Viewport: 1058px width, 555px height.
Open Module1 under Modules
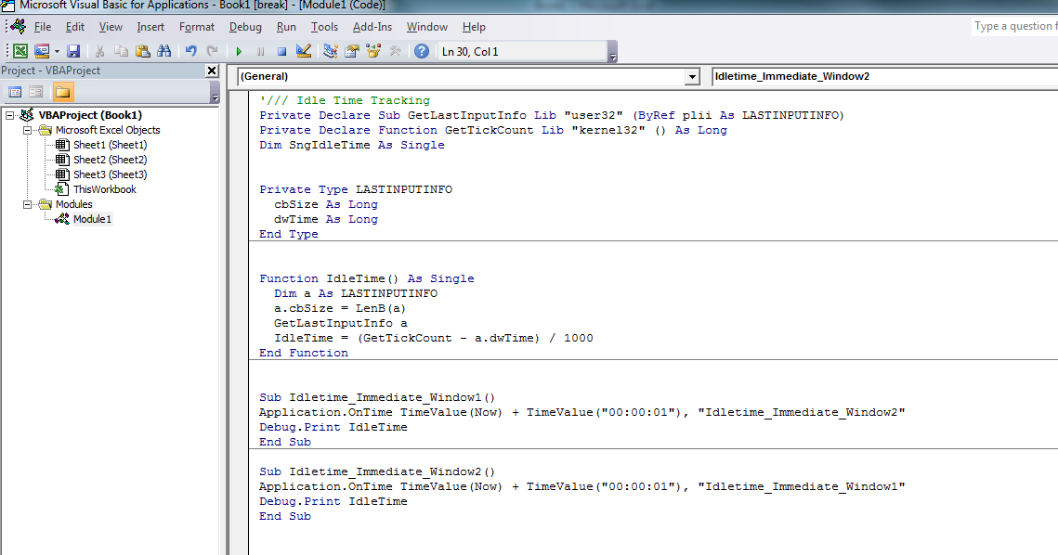[93, 219]
